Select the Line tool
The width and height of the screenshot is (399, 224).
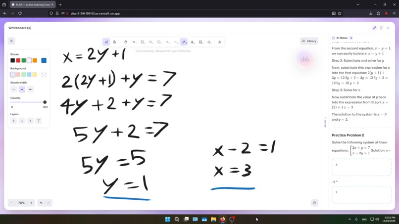click(x=176, y=42)
